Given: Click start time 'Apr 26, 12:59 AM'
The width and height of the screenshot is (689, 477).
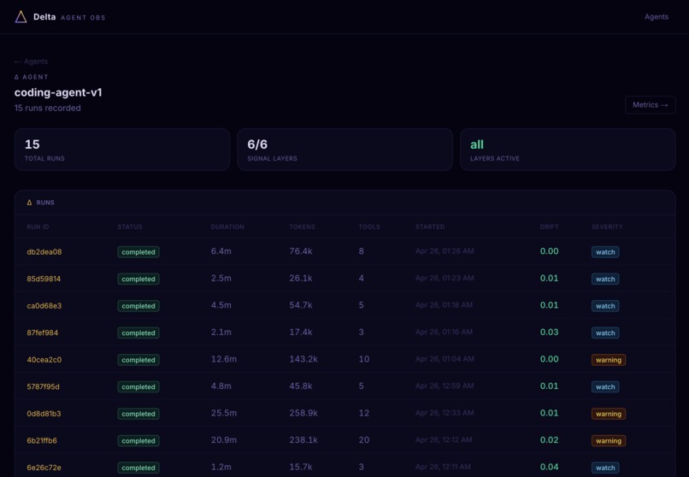Looking at the screenshot, I should (445, 386).
